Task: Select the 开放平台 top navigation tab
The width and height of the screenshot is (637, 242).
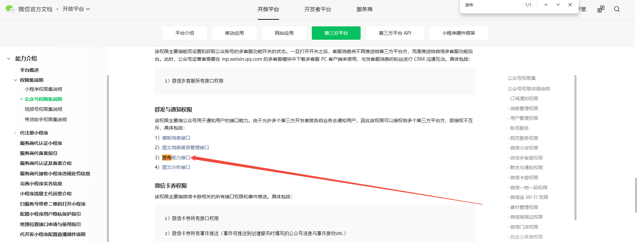Action: click(268, 9)
